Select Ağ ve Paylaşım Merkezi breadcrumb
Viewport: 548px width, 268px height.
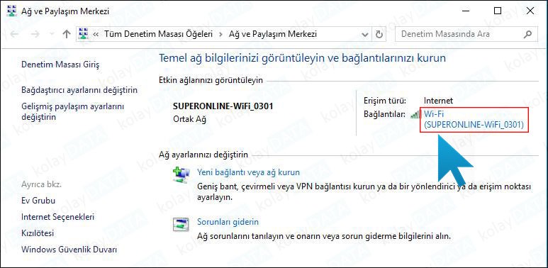(x=273, y=34)
